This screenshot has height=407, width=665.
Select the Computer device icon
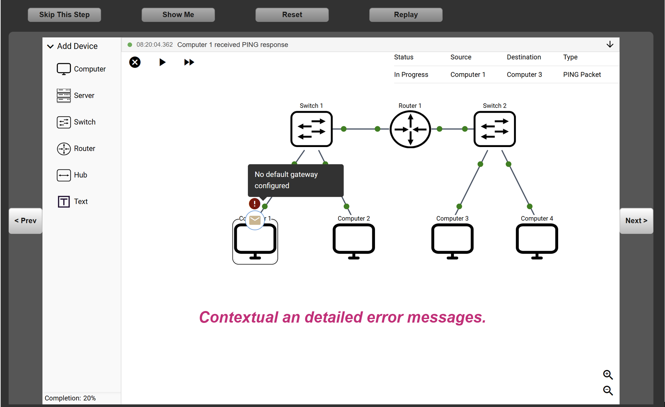64,69
